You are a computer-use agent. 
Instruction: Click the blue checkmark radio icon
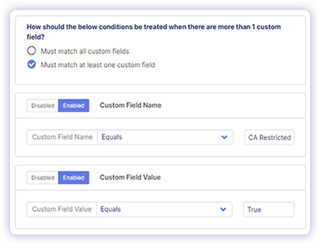pos(32,64)
